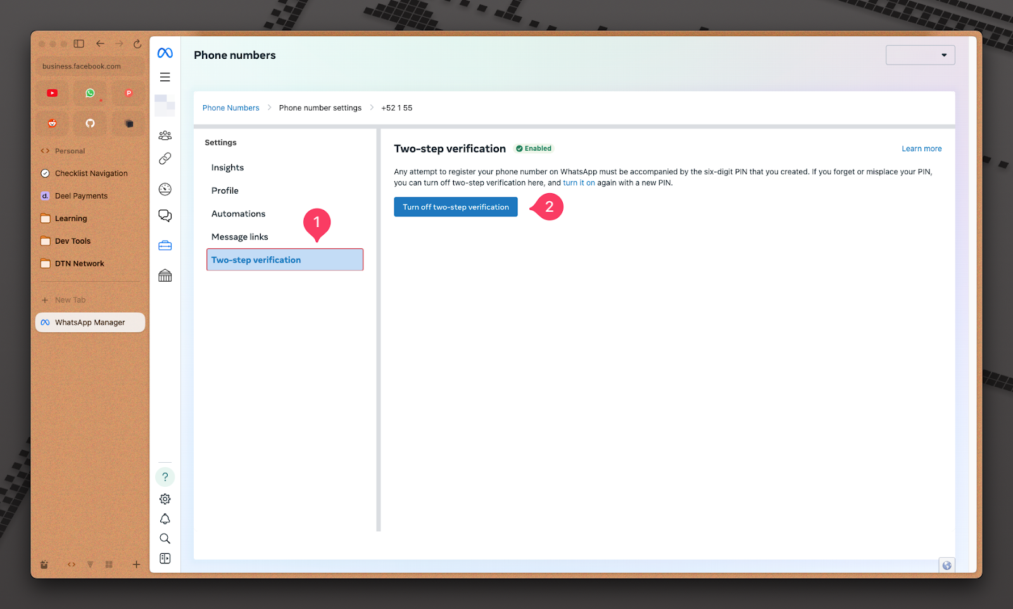Click the bank building icon in sidebar

point(165,275)
